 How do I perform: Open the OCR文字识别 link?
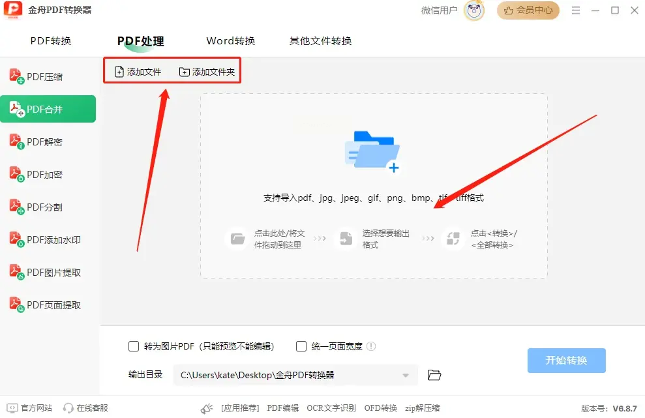(331, 408)
